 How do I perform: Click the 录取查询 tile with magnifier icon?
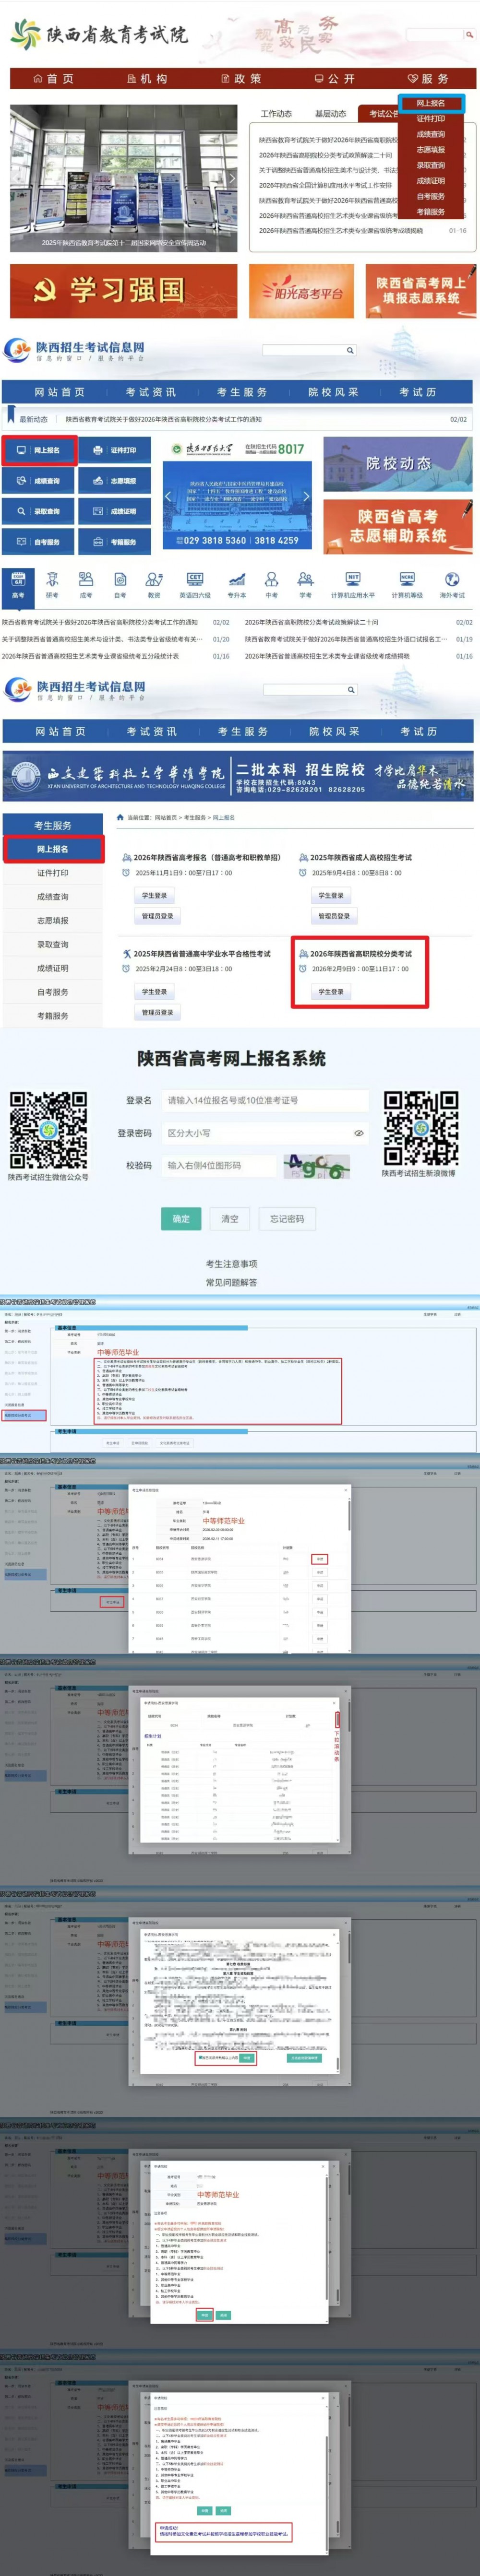coord(39,512)
